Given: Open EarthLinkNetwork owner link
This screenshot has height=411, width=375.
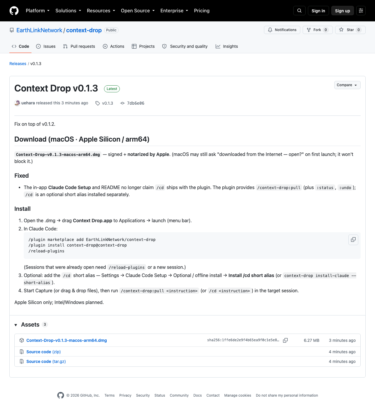Looking at the screenshot, I should coord(39,30).
